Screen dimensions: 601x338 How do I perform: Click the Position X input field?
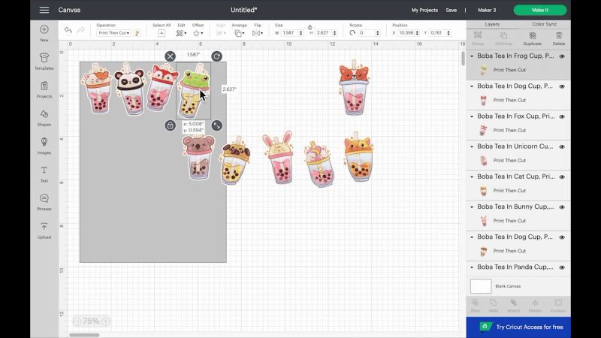tap(406, 33)
